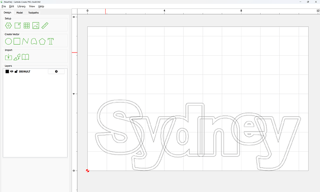The width and height of the screenshot is (320, 192).
Task: Open DEFAULT layer settings gear button
Action: 57,71
